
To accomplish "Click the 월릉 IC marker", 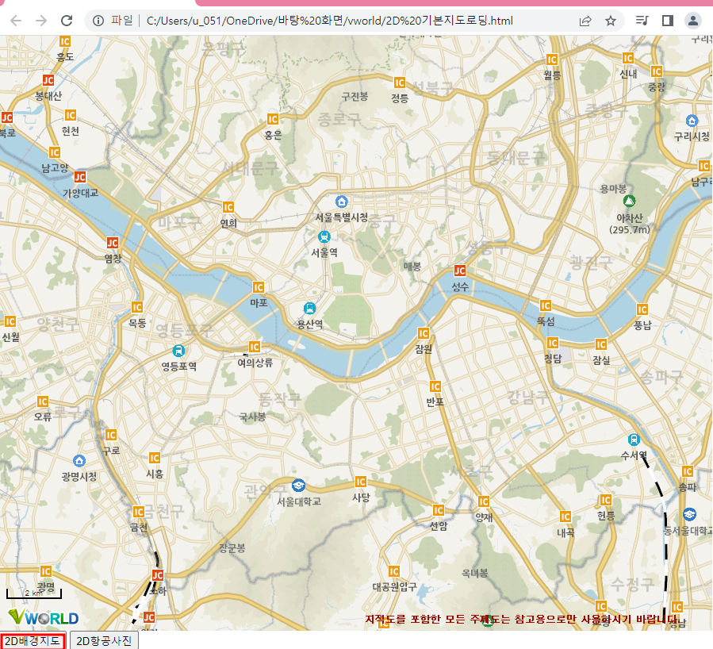I will coord(551,60).
